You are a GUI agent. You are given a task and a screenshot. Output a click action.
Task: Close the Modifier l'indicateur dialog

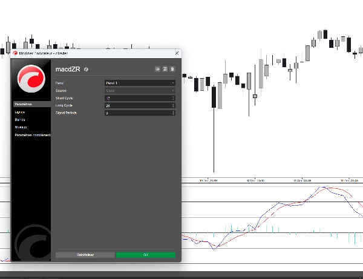pyautogui.click(x=177, y=53)
